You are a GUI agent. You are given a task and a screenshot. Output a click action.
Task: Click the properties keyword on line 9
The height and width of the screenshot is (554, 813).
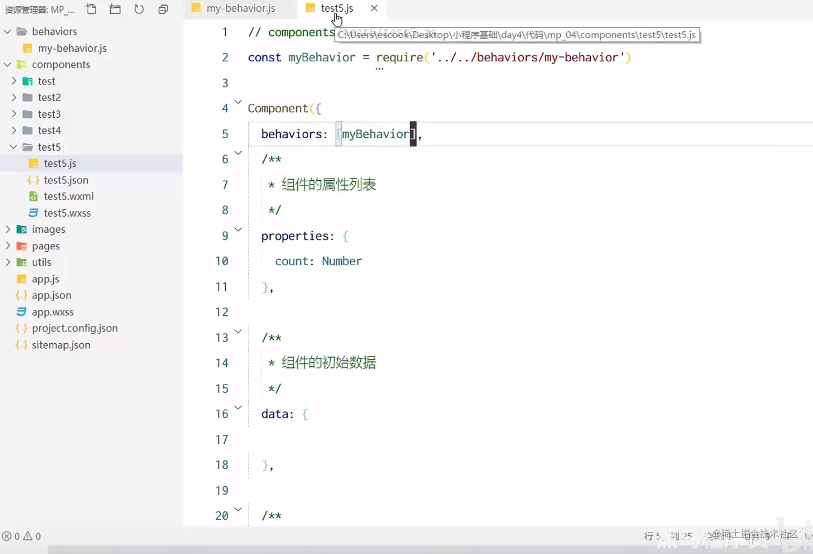[295, 236]
